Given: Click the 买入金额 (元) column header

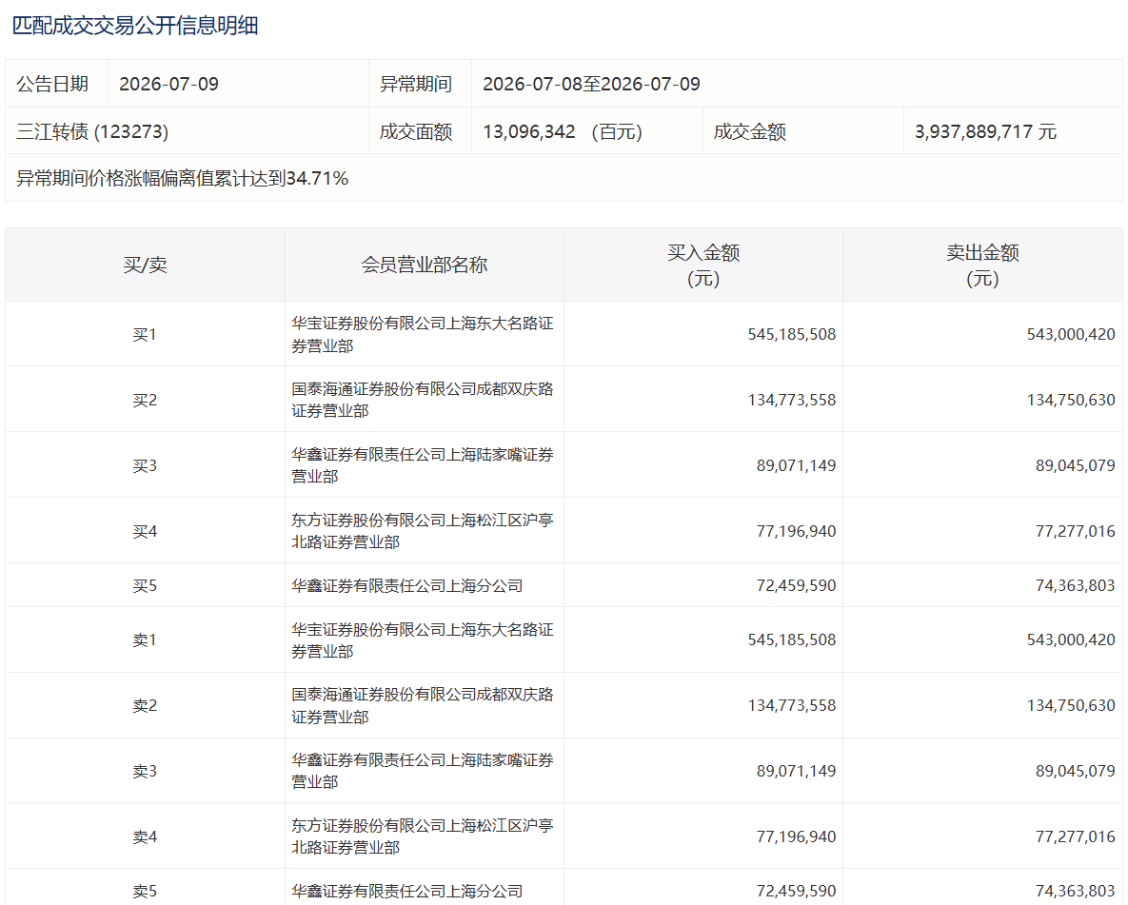Looking at the screenshot, I should click(x=703, y=266).
